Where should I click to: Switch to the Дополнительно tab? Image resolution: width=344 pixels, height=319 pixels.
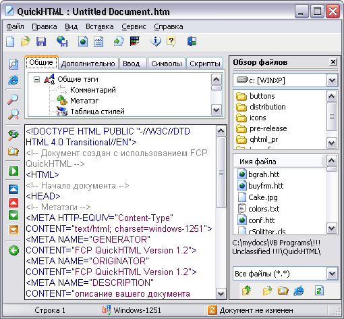tap(88, 64)
